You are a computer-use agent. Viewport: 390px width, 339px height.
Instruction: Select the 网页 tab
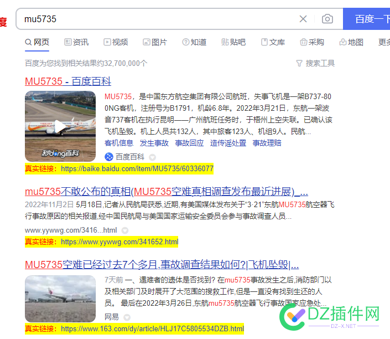click(37, 42)
